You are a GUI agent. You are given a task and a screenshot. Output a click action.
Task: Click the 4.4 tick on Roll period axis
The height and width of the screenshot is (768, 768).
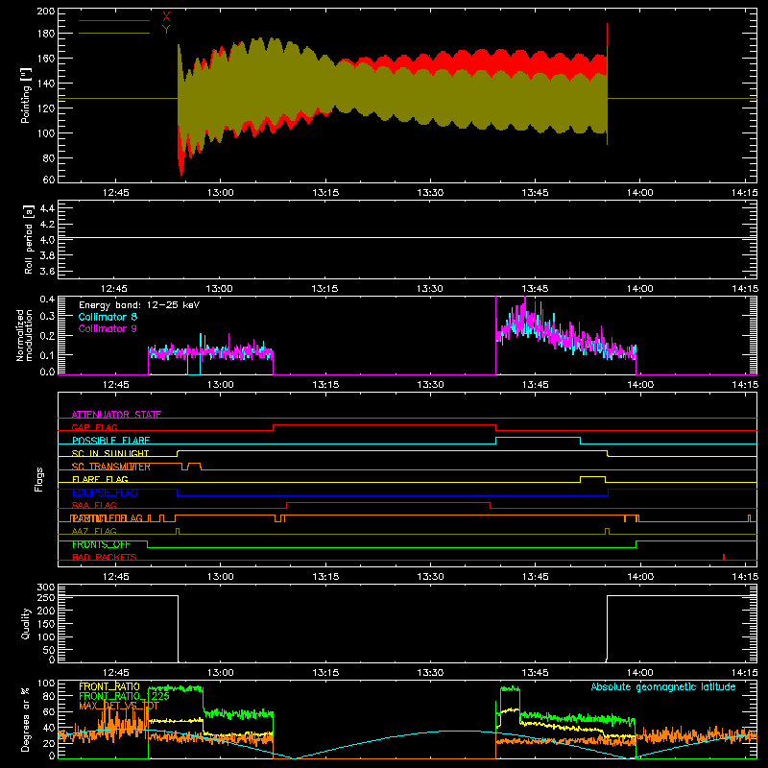pyautogui.click(x=47, y=208)
